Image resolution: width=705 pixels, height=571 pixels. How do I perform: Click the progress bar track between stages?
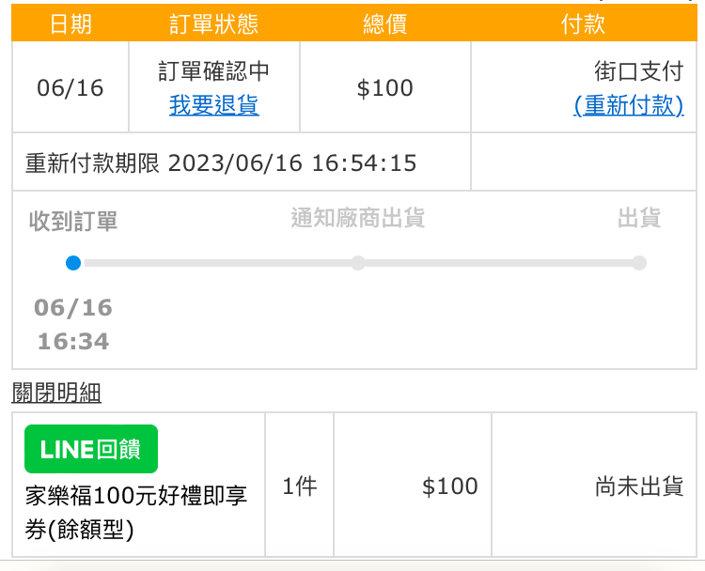pos(216,263)
